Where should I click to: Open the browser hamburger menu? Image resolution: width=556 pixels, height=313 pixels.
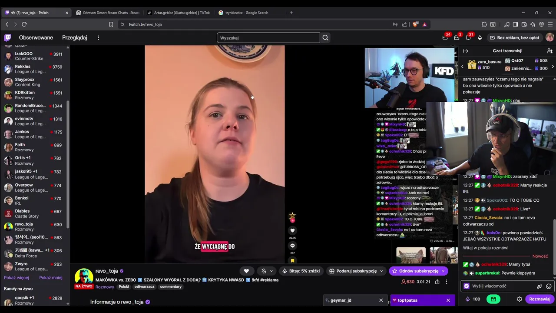pyautogui.click(x=550, y=24)
